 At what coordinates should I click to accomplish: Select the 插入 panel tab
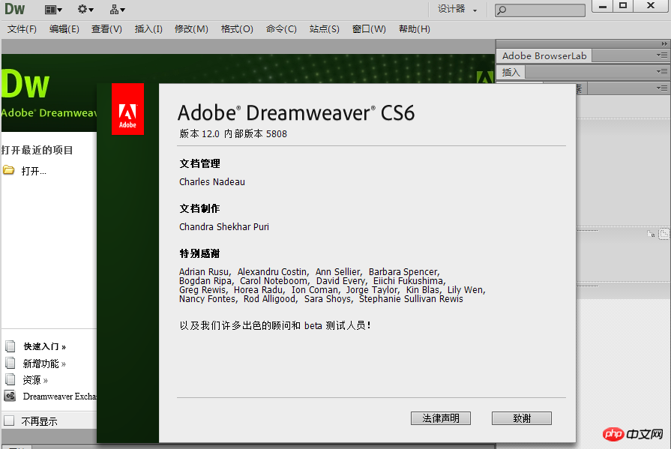[511, 72]
